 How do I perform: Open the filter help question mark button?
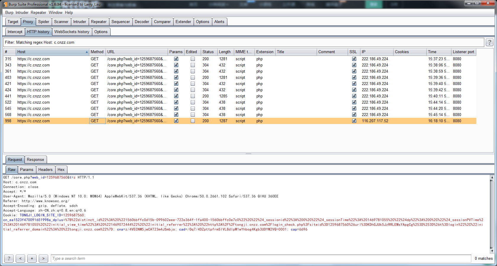click(x=489, y=42)
